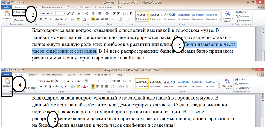Click Вырезать (Cut) in the upper Word window
The width and height of the screenshot is (266, 132).
[x=19, y=12]
